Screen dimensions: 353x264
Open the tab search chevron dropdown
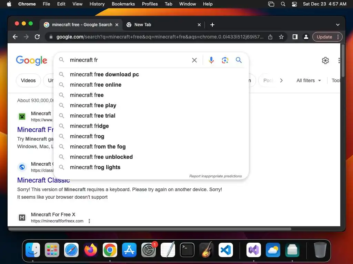click(x=338, y=25)
